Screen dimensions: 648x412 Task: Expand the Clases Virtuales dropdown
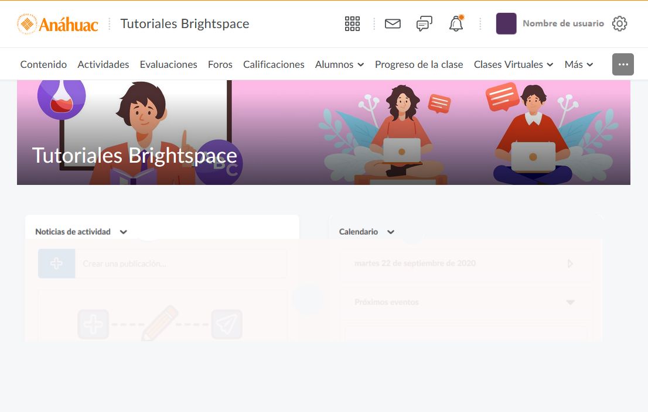click(x=513, y=64)
